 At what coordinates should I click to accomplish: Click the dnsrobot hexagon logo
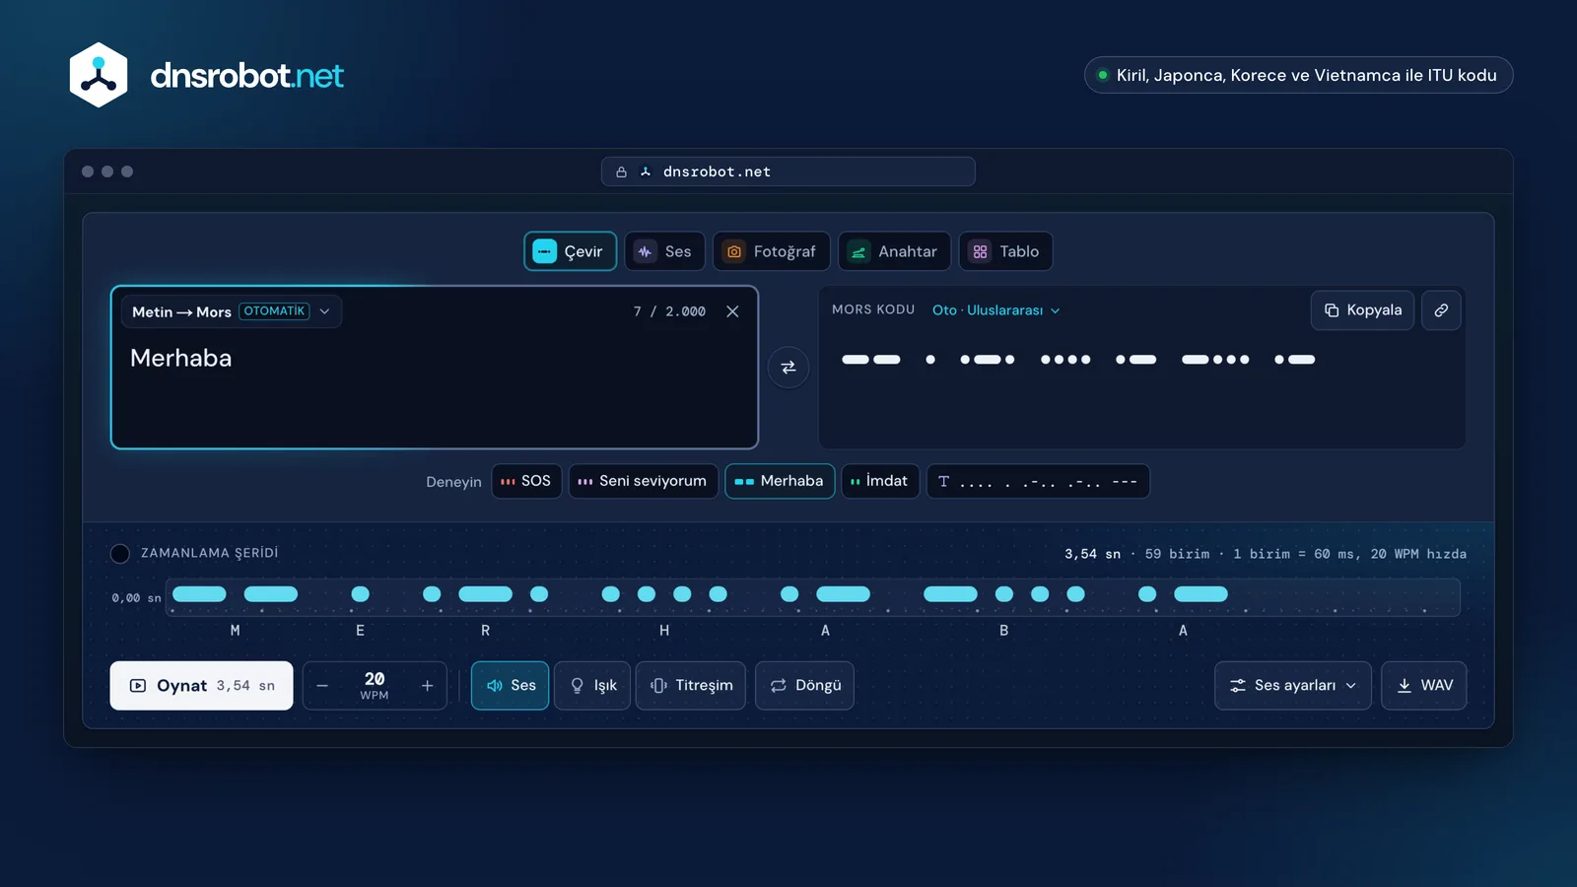pyautogui.click(x=99, y=75)
